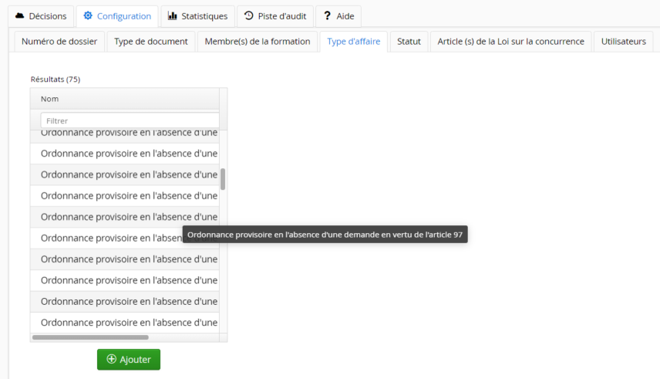Switch to the Numéro de dossier tab
The height and width of the screenshot is (379, 660).
(x=59, y=42)
